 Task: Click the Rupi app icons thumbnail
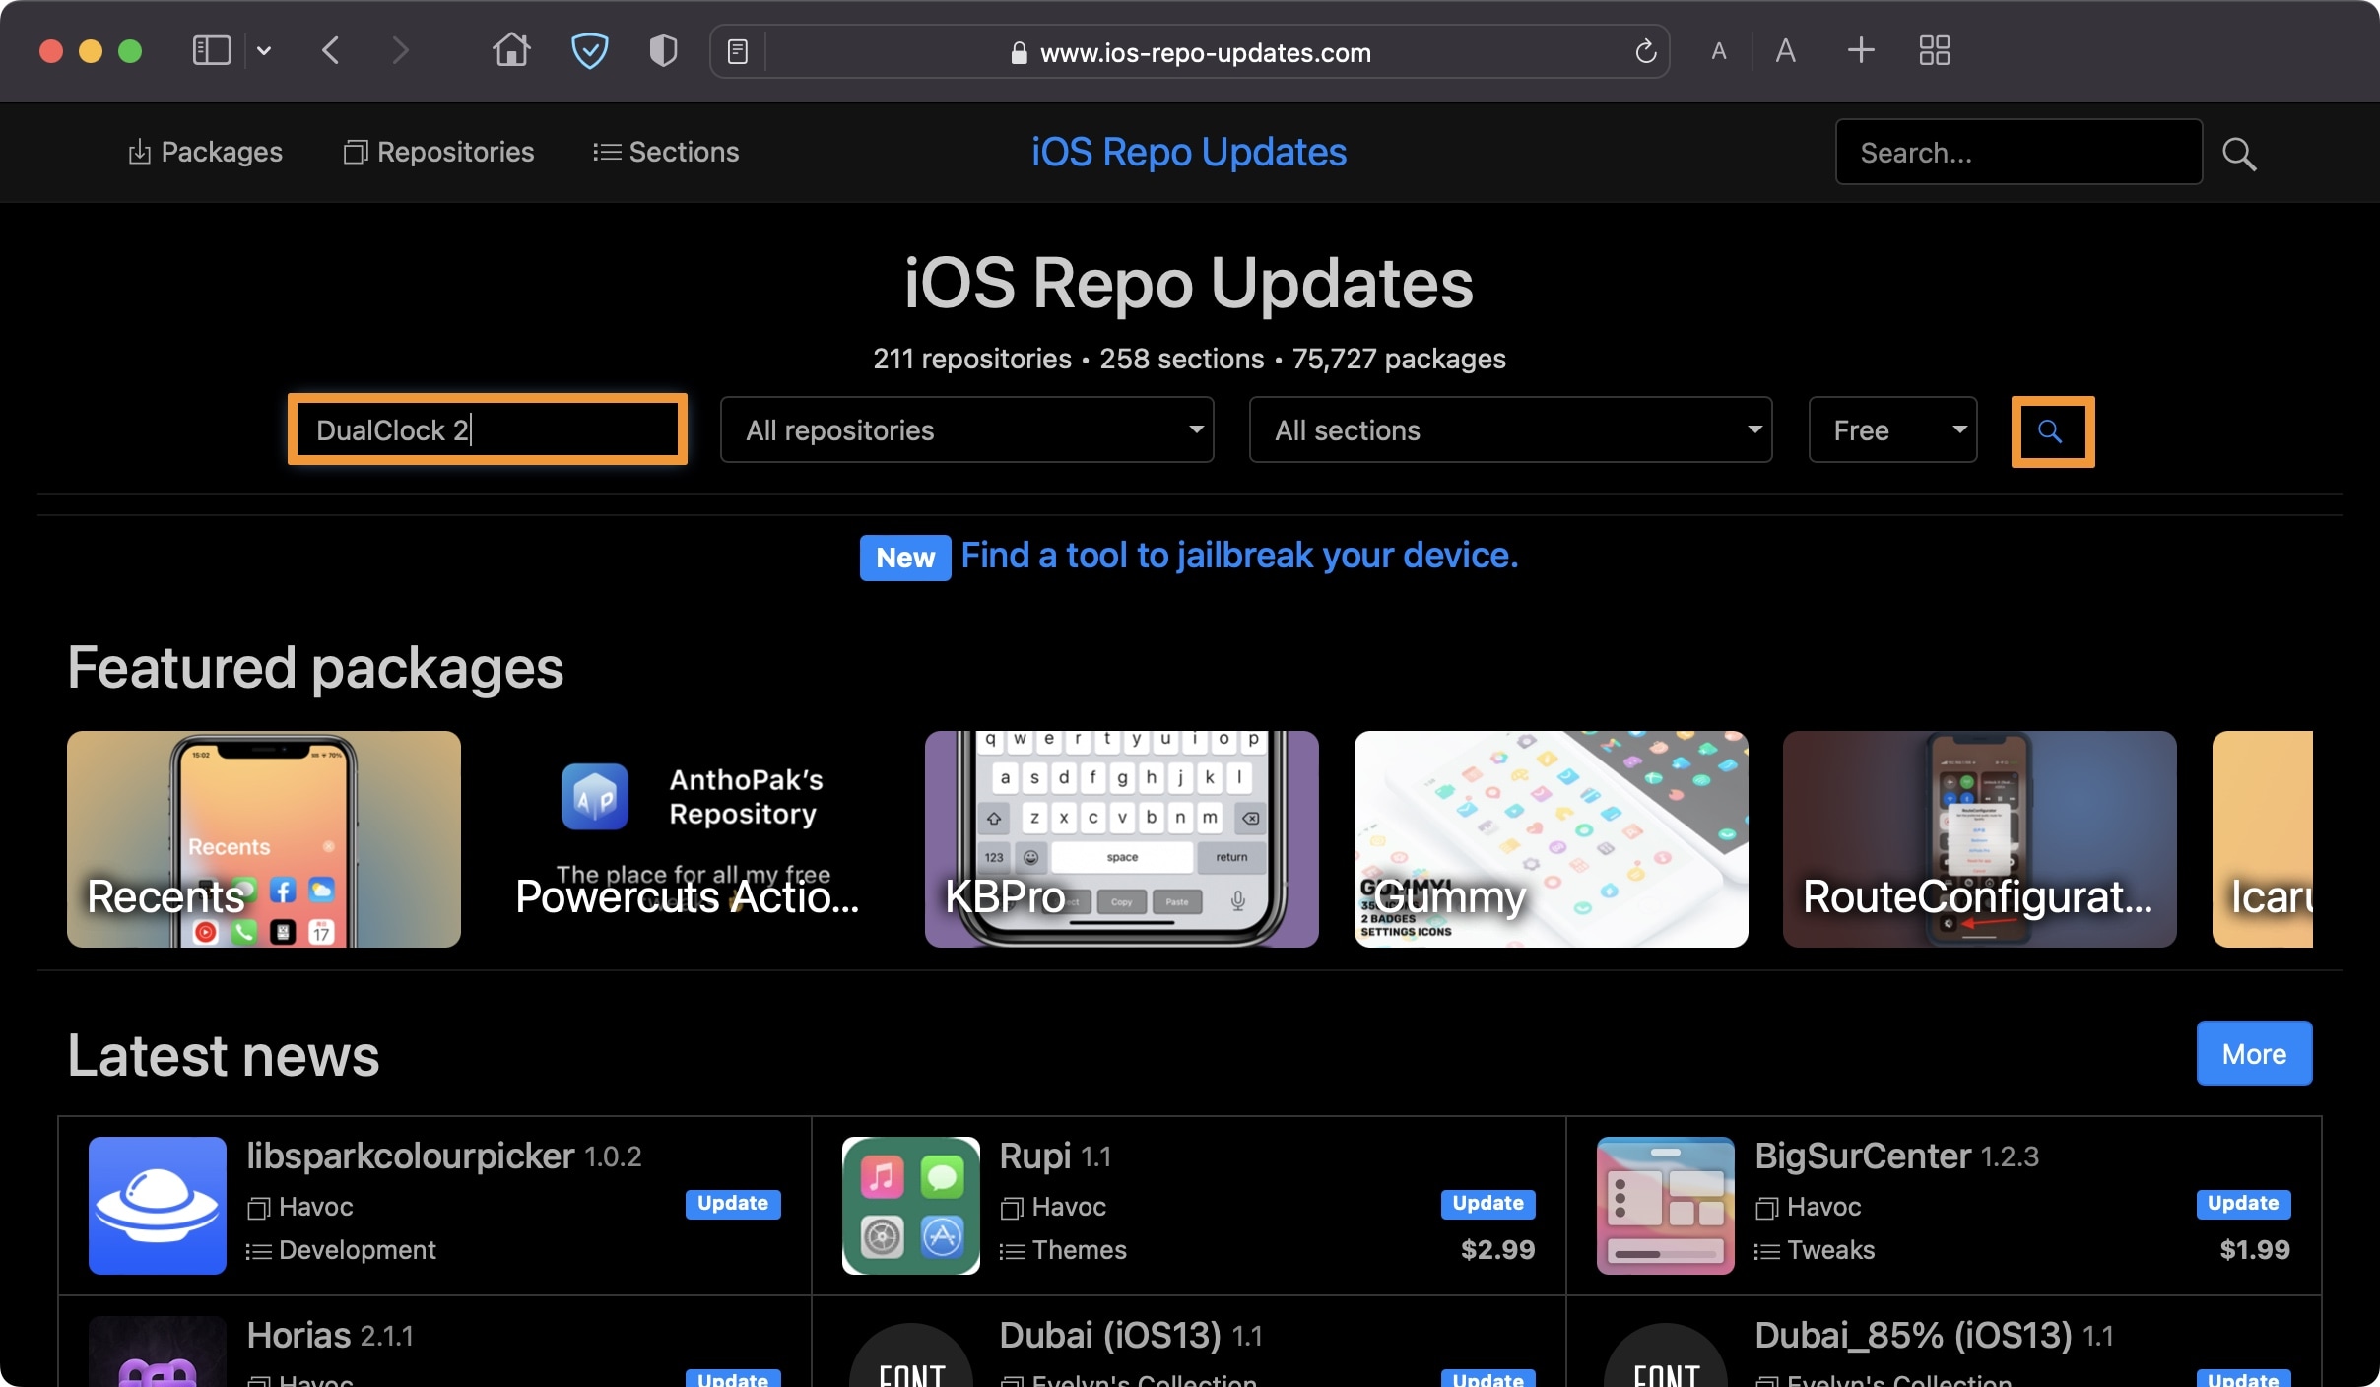coord(911,1205)
